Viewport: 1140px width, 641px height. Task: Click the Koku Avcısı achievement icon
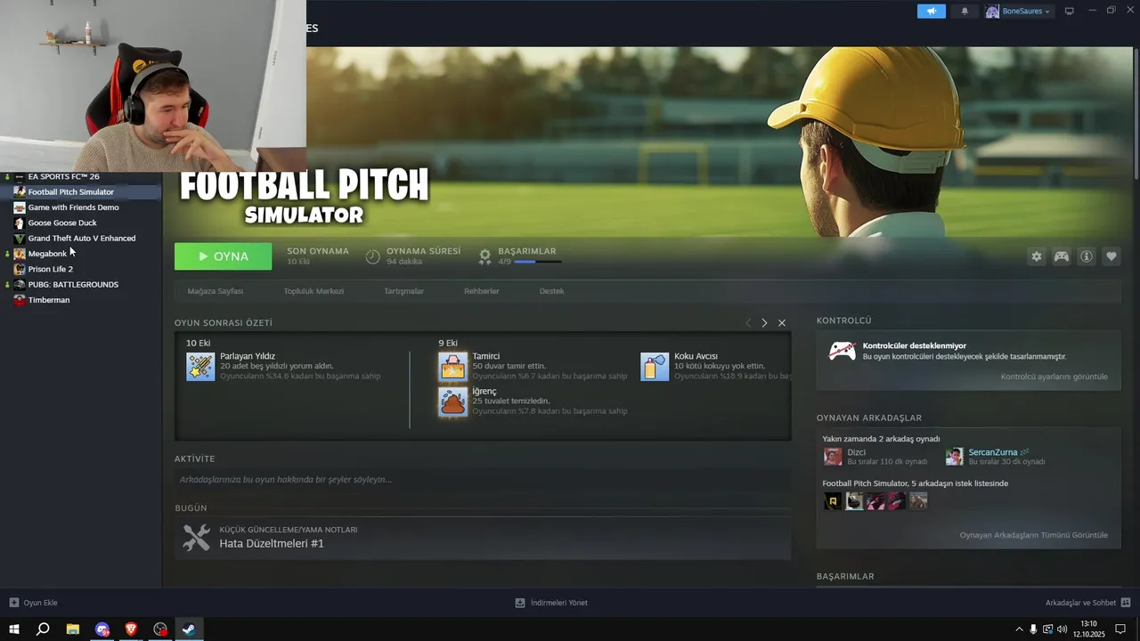[x=655, y=367]
